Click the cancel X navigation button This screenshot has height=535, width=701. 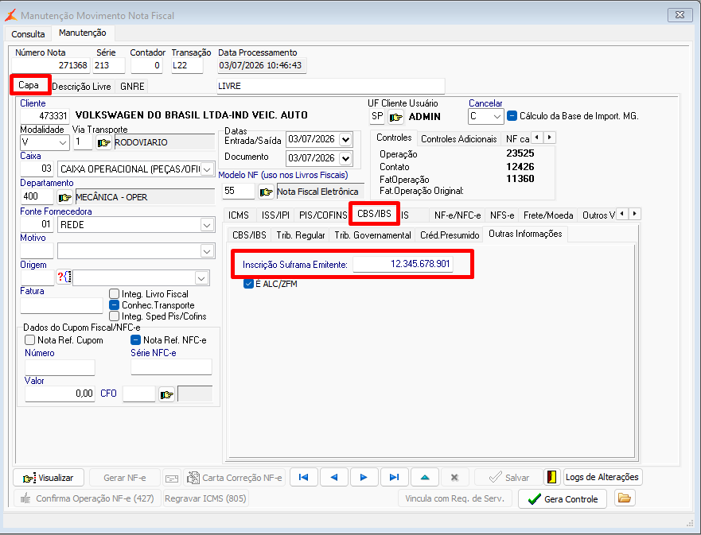pyautogui.click(x=454, y=478)
